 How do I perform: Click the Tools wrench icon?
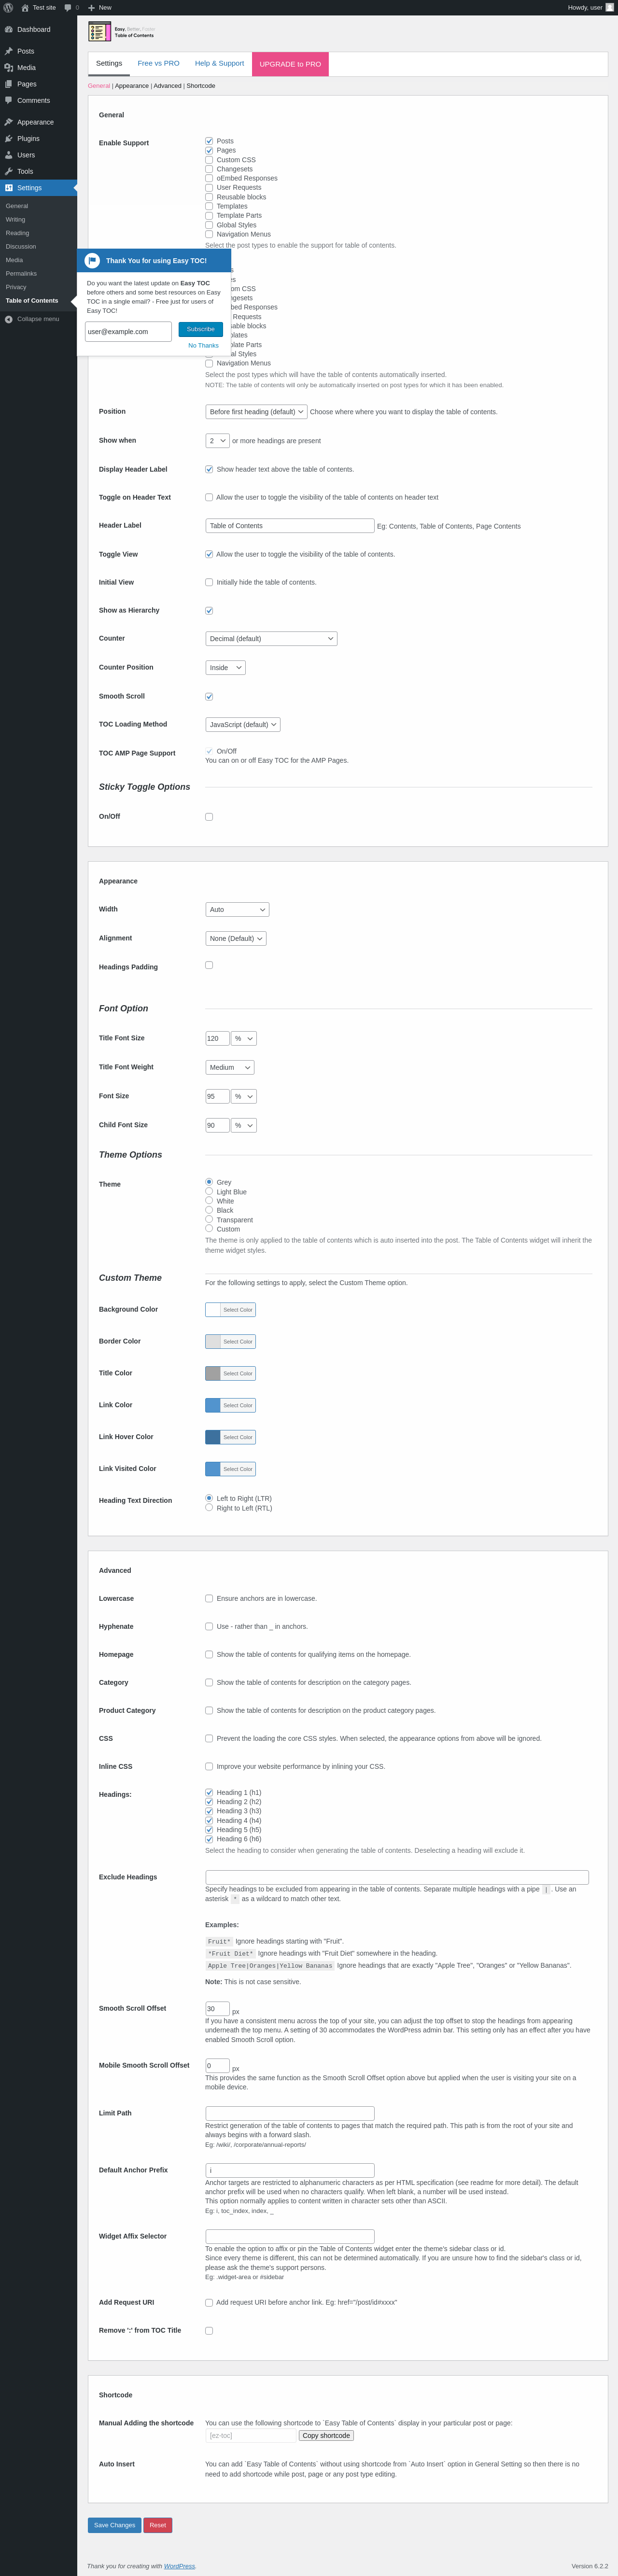(x=8, y=171)
